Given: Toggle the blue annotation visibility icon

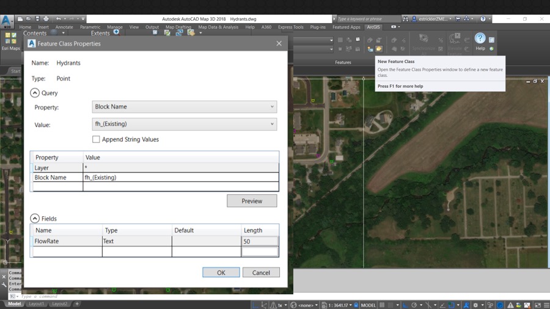Looking at the screenshot, I should pyautogui.click(x=466, y=305).
